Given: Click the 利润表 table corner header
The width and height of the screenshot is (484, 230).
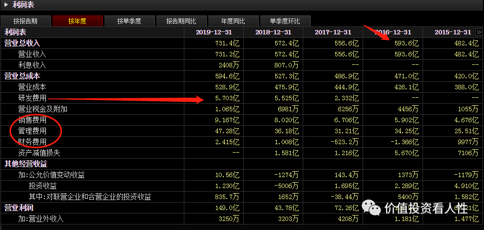Looking at the screenshot, I should [15, 32].
